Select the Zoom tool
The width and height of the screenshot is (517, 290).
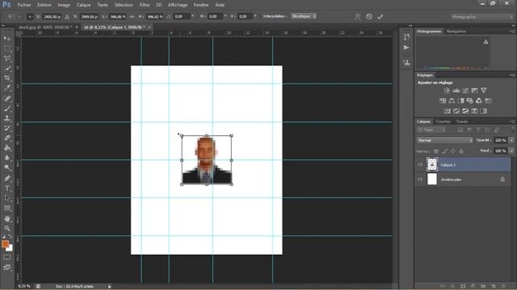(7, 228)
